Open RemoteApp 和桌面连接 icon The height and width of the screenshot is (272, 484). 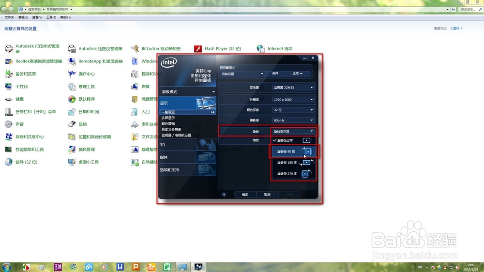(72, 61)
